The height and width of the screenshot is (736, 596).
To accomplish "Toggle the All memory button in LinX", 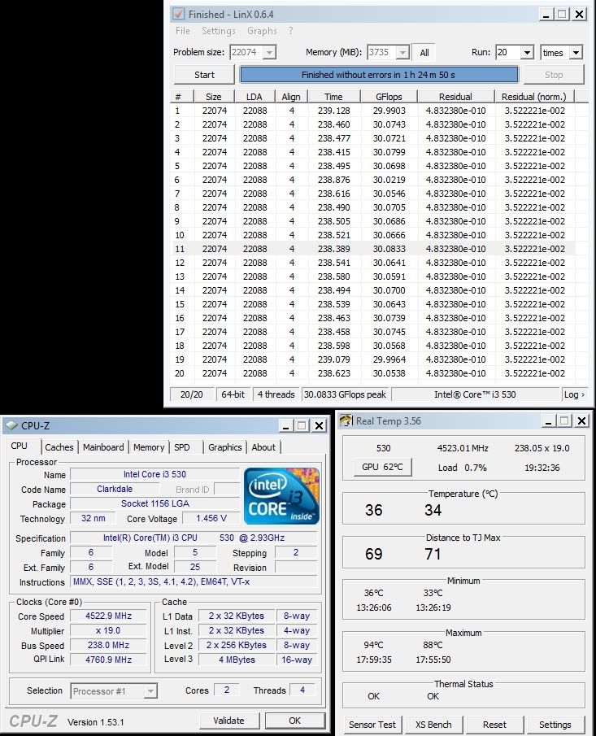I will pyautogui.click(x=424, y=52).
